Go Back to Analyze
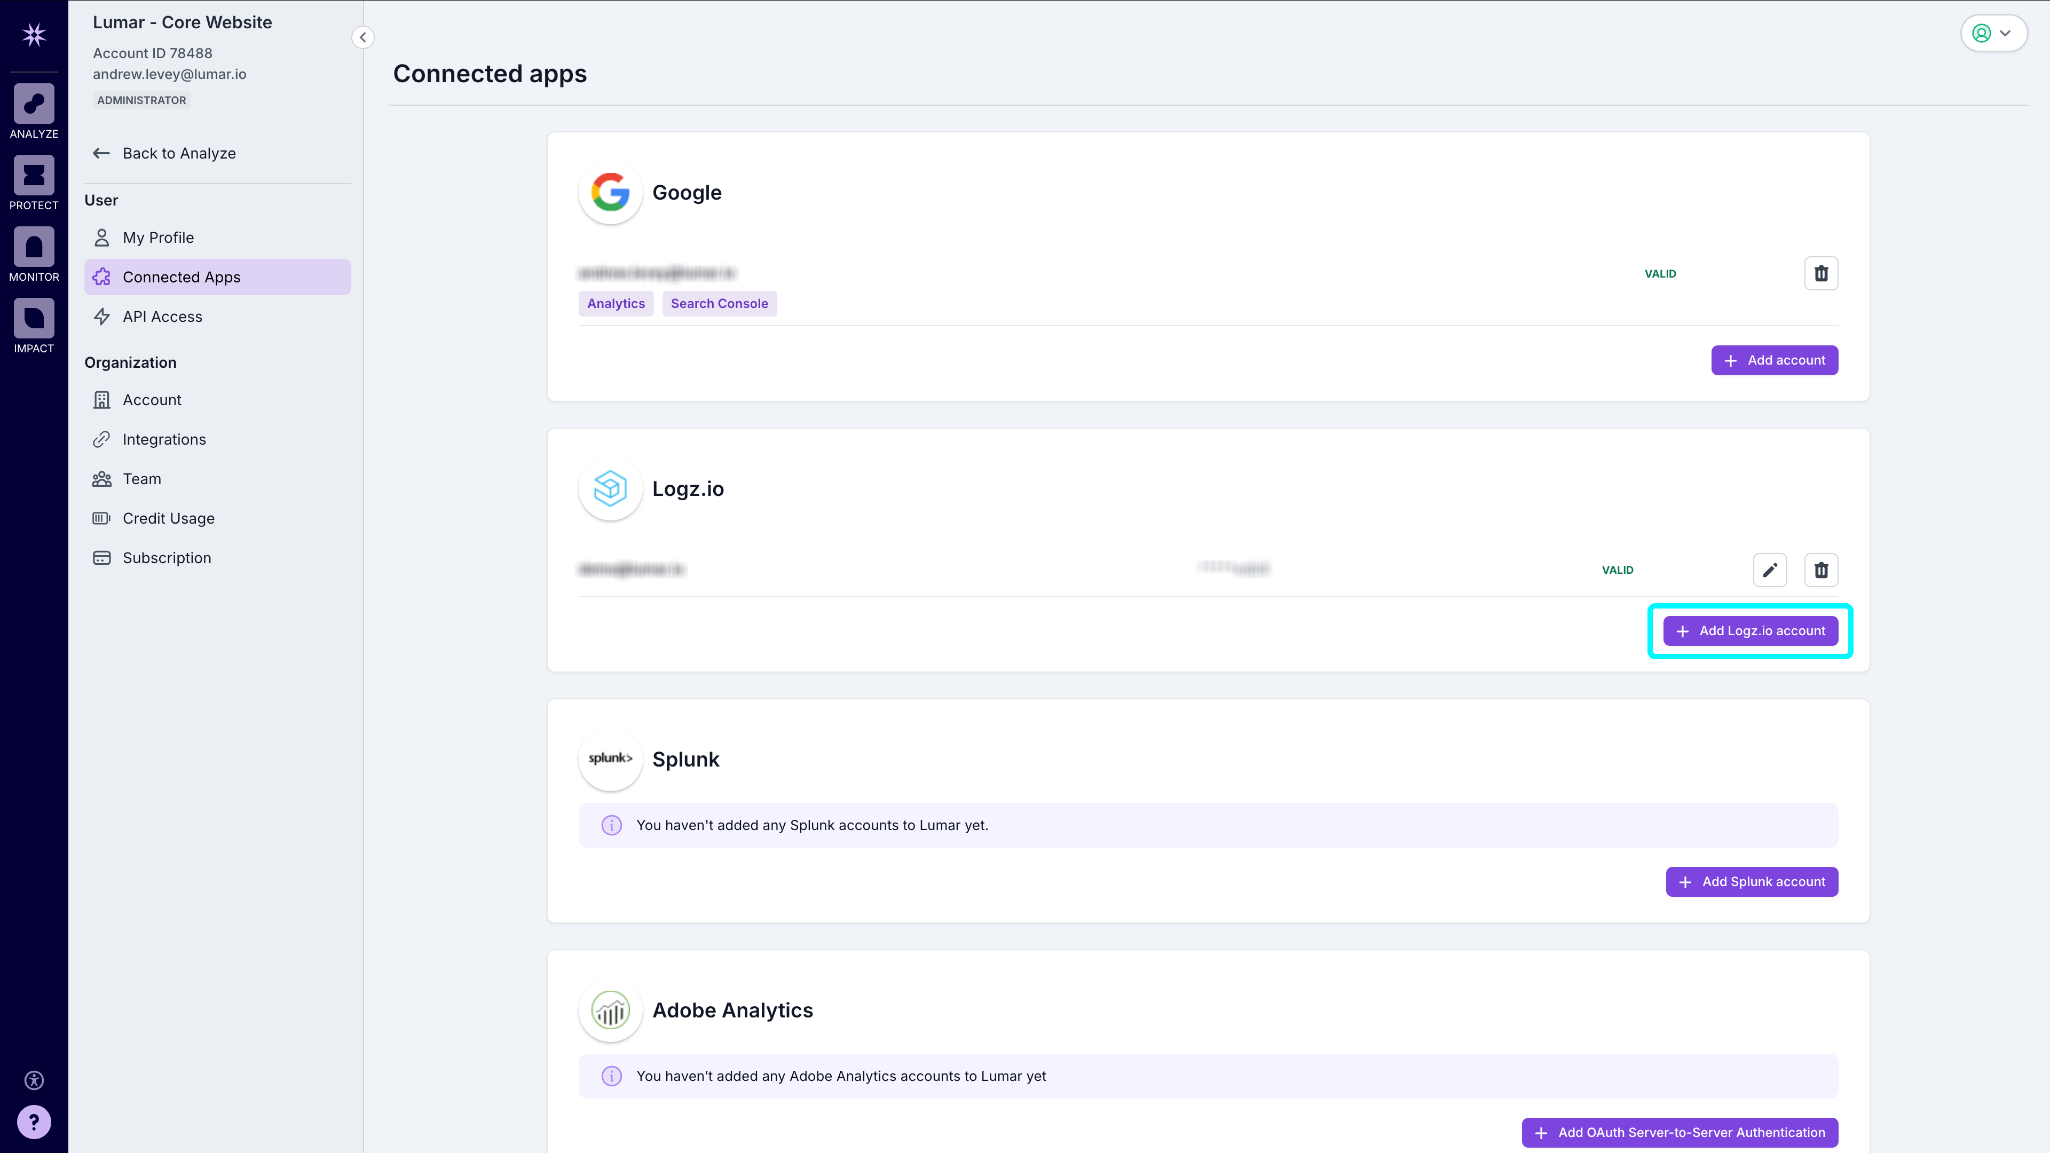Viewport: 2050px width, 1153px height. pyautogui.click(x=179, y=153)
